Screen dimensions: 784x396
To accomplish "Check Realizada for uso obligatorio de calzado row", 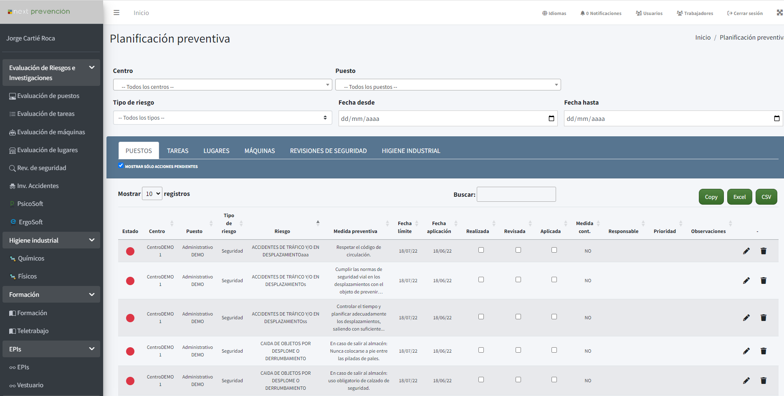I will (481, 380).
